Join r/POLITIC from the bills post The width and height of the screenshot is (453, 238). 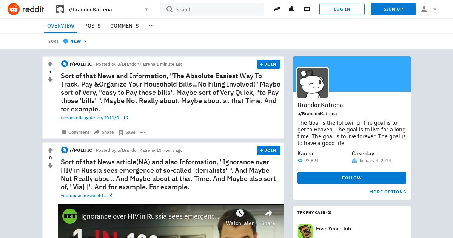click(x=268, y=64)
